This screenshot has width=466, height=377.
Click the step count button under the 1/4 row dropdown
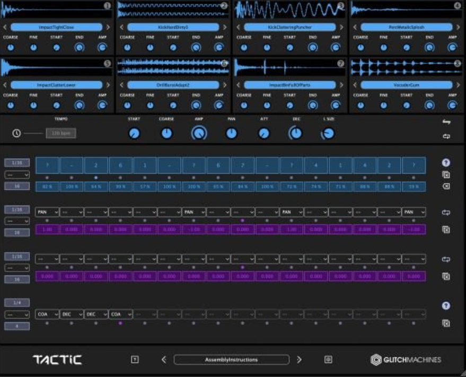point(17,326)
